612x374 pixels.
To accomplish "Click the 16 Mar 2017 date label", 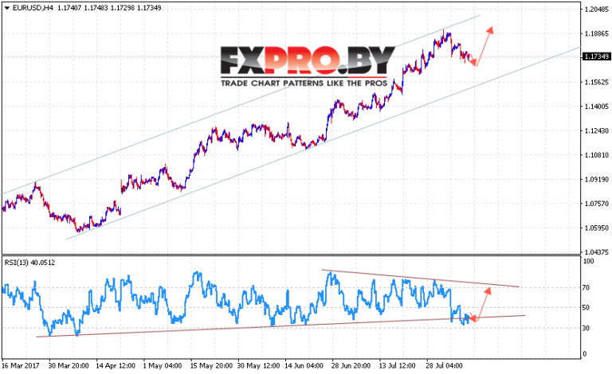I will coord(21,366).
